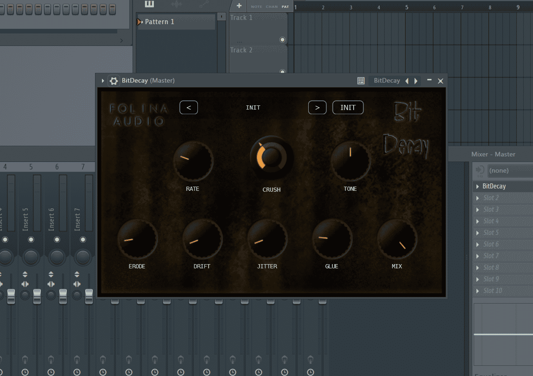Open BitDecay plugin options menu arrow
The width and height of the screenshot is (533, 376).
102,81
